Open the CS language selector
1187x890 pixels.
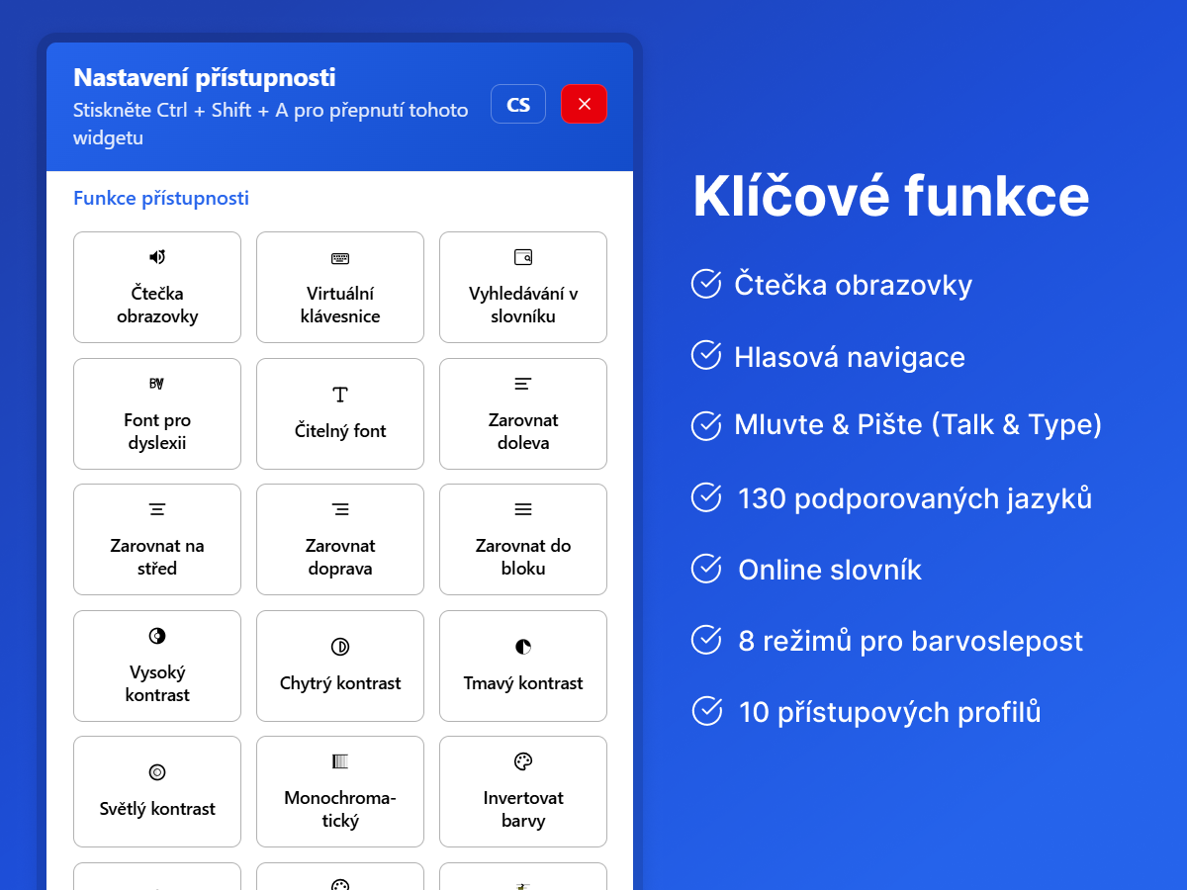pyautogui.click(x=518, y=104)
